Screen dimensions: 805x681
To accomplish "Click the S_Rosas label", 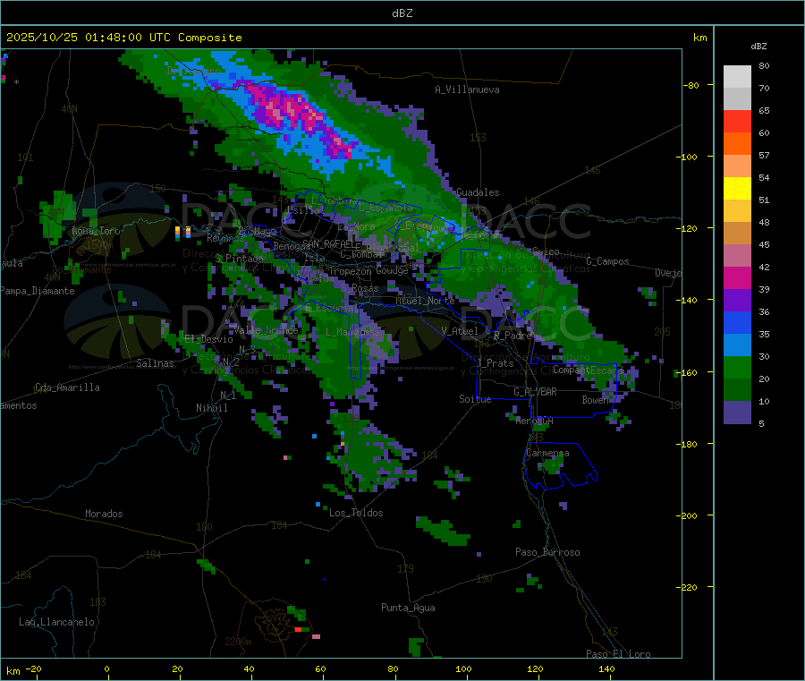I will click(360, 288).
